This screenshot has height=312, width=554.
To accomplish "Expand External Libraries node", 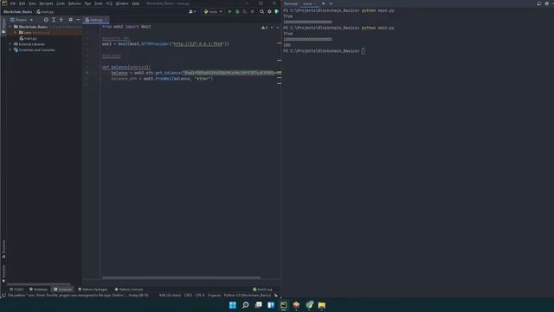I will click(10, 44).
